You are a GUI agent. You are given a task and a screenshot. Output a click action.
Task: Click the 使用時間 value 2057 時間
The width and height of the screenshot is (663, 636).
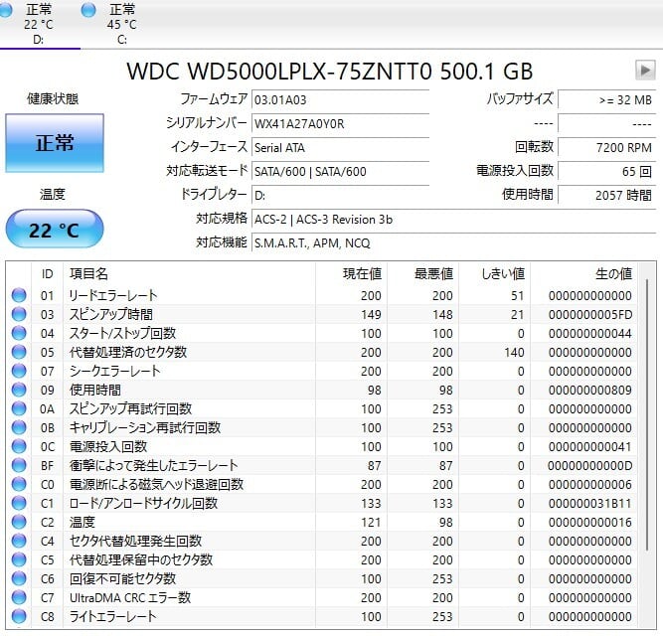(605, 195)
